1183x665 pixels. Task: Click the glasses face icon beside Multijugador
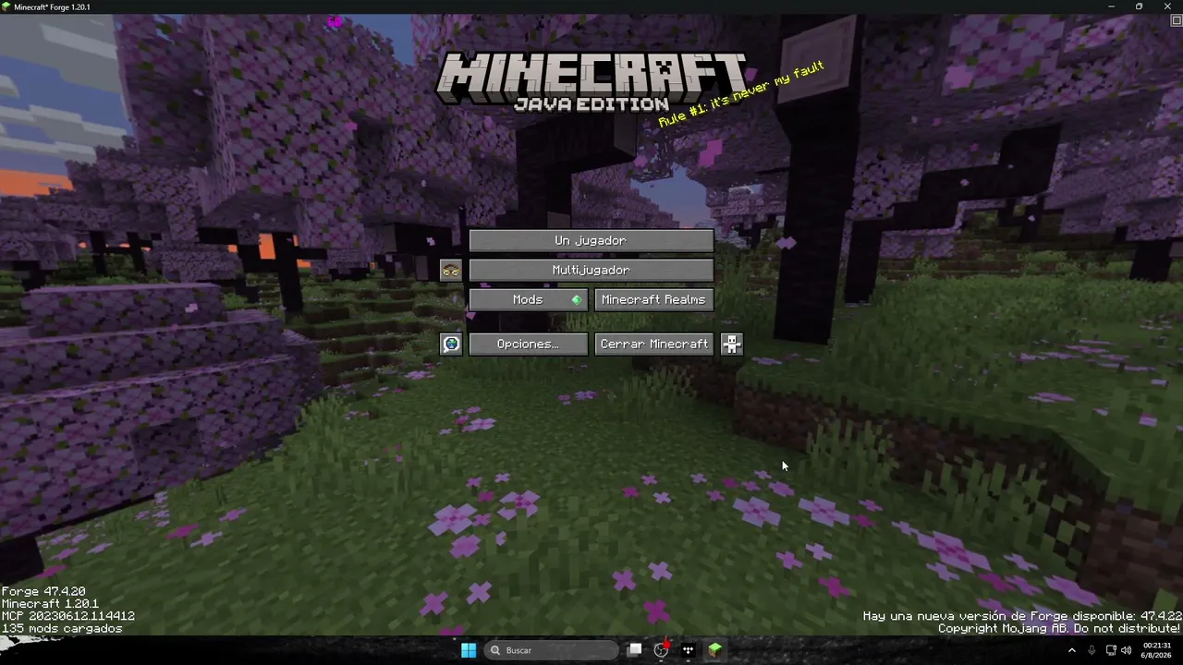click(451, 270)
